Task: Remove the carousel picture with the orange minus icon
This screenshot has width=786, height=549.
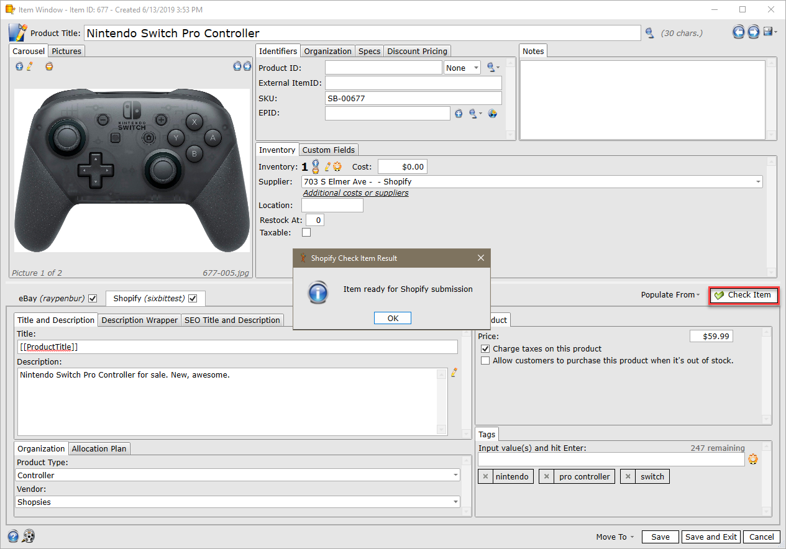Action: pyautogui.click(x=49, y=66)
